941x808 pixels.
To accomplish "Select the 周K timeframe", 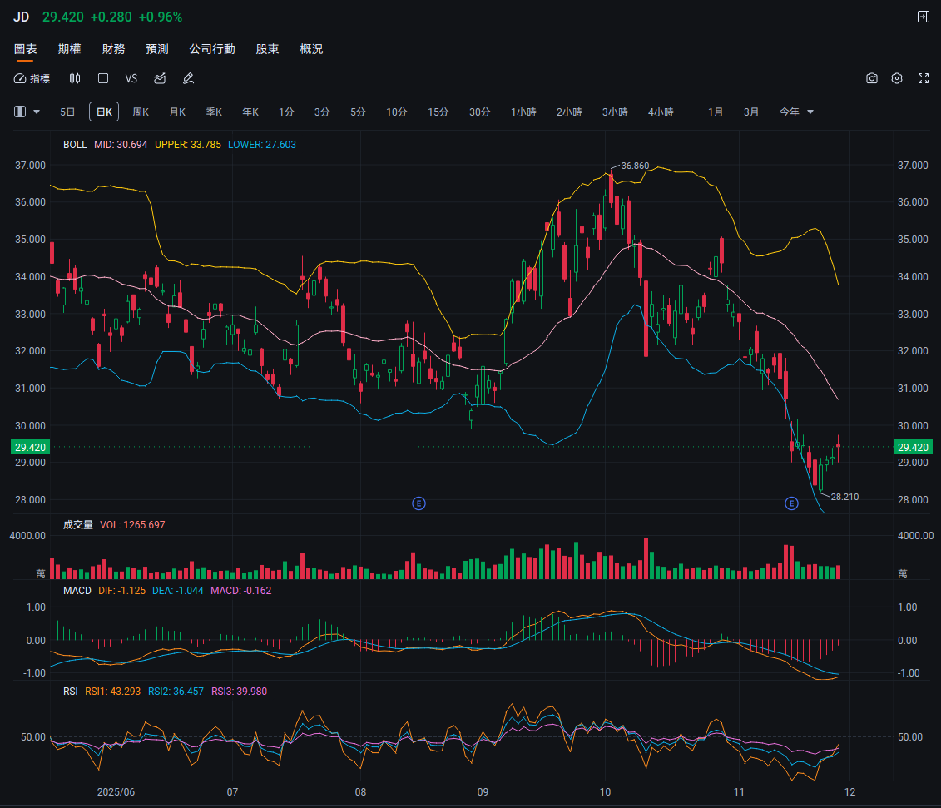I will coord(141,112).
